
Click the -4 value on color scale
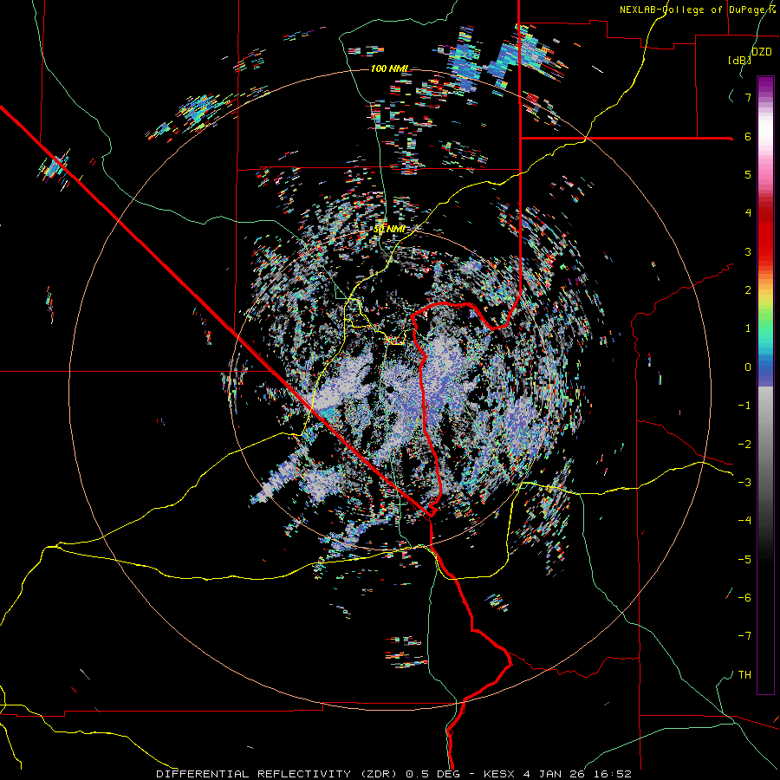(x=744, y=521)
